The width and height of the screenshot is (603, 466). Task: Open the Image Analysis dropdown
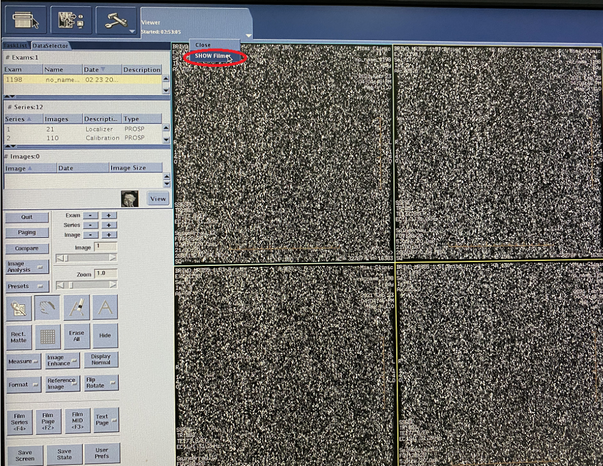coord(27,267)
